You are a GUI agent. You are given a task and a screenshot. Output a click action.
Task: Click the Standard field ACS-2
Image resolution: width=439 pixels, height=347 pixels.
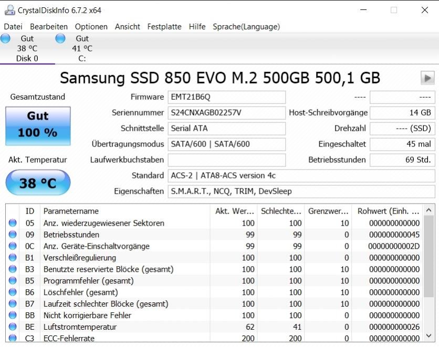click(x=301, y=176)
